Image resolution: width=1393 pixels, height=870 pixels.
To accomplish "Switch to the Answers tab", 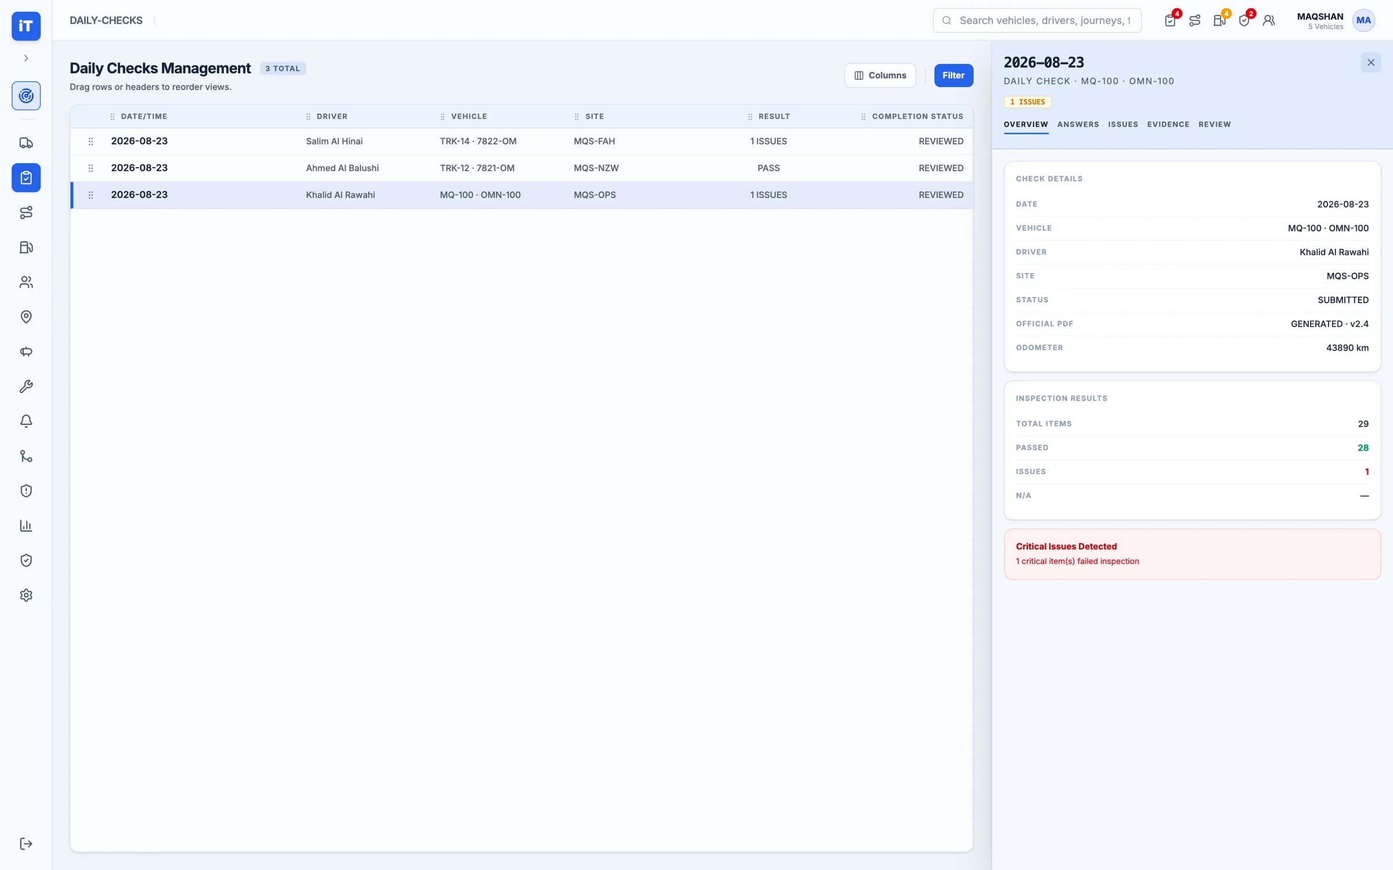I will (x=1078, y=125).
